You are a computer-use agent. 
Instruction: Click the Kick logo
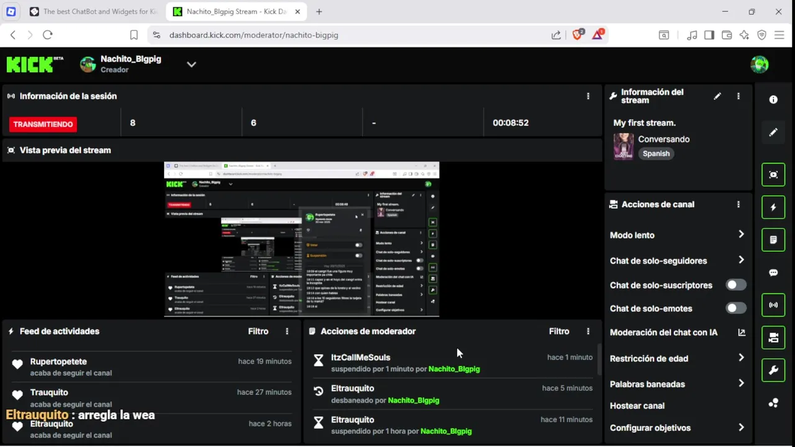(x=35, y=64)
